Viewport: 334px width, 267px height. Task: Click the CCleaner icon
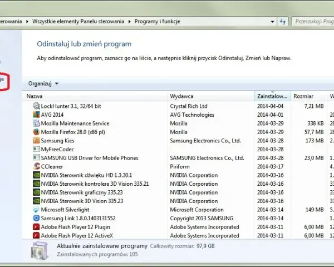(x=36, y=166)
